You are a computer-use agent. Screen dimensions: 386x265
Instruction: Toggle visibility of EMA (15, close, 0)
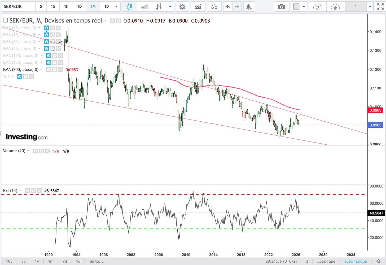click(x=46, y=35)
